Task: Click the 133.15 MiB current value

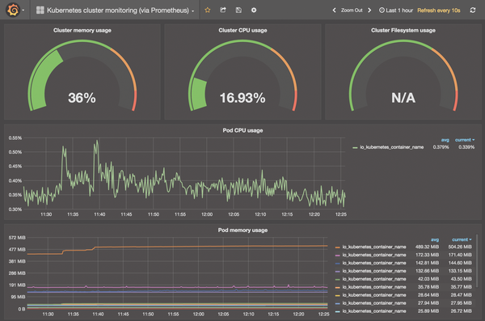Action: [460, 271]
